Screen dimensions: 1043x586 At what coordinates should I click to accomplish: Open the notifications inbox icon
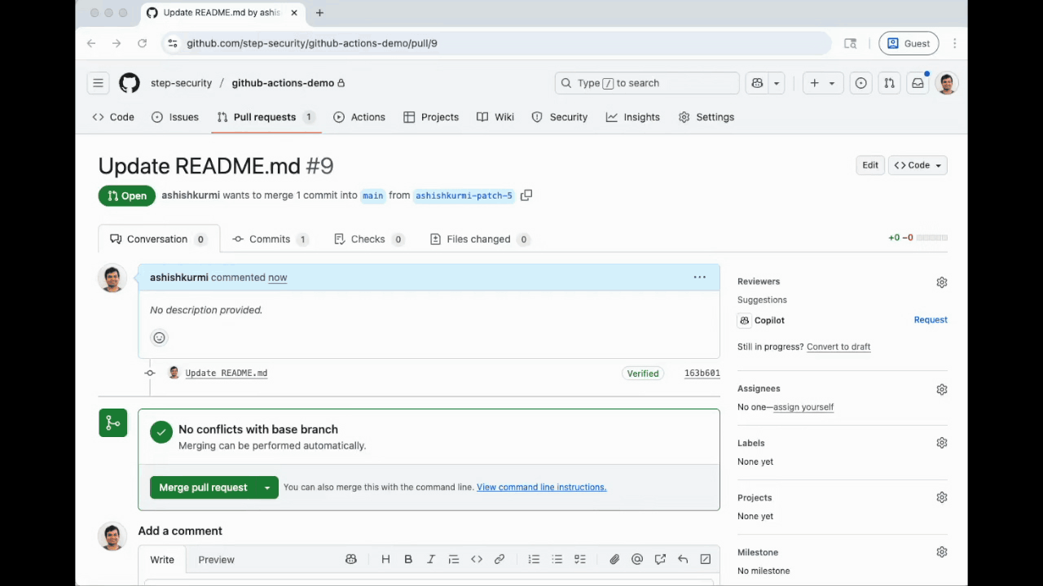point(918,83)
